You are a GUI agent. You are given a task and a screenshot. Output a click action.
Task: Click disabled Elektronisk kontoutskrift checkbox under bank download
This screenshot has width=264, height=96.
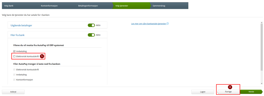pos(14,69)
